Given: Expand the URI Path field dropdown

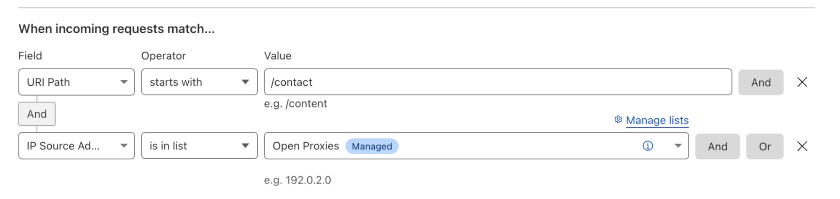Looking at the screenshot, I should [x=76, y=82].
